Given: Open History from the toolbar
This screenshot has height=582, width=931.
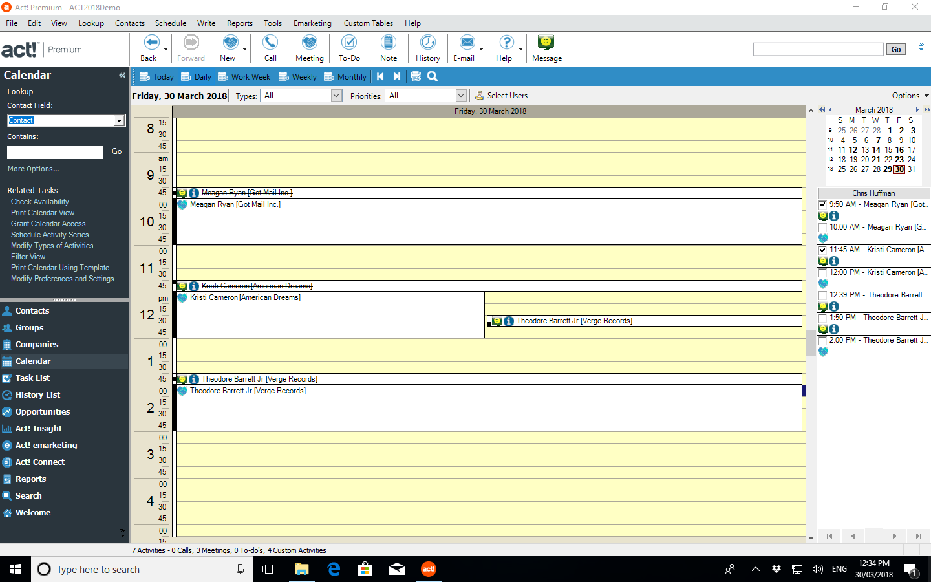Looking at the screenshot, I should (x=428, y=43).
